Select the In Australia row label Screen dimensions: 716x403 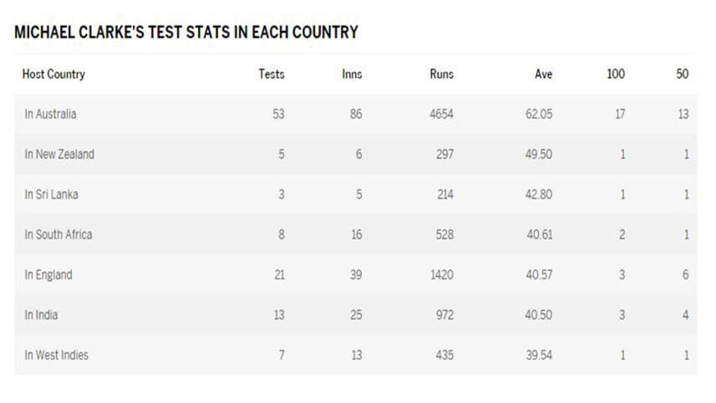pos(50,115)
